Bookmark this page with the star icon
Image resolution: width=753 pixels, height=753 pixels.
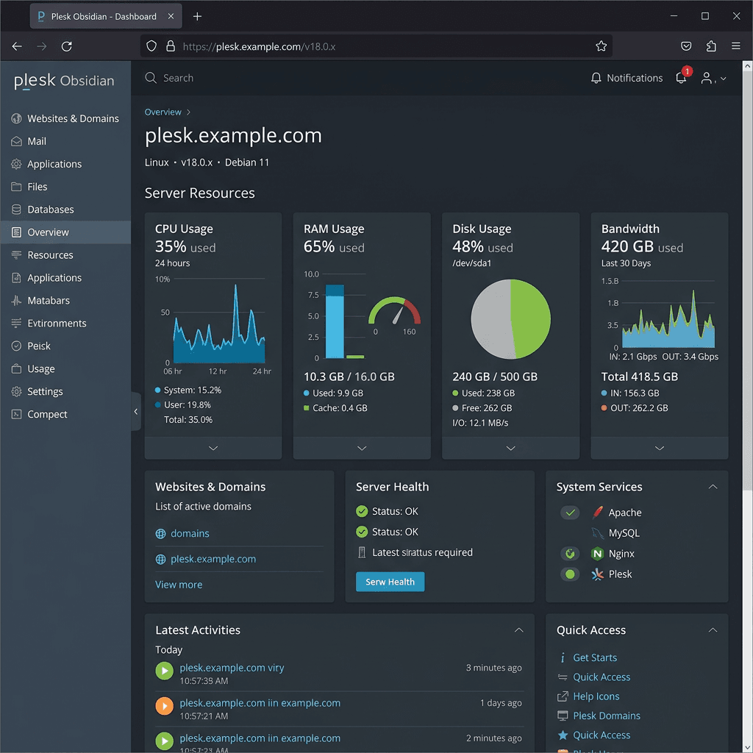tap(601, 46)
